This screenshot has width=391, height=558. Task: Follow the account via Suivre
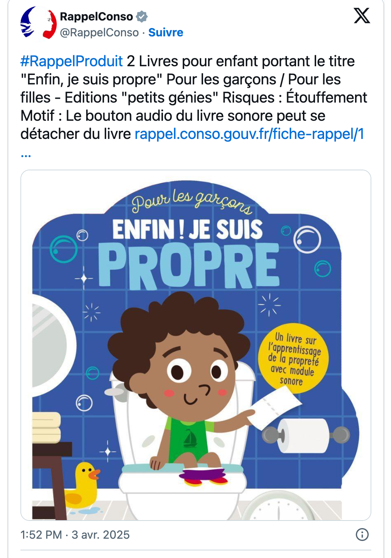tap(166, 33)
